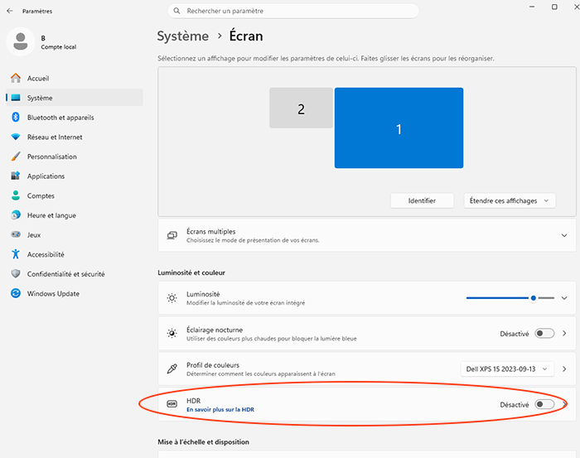Open Heure et langue settings

coord(75,215)
